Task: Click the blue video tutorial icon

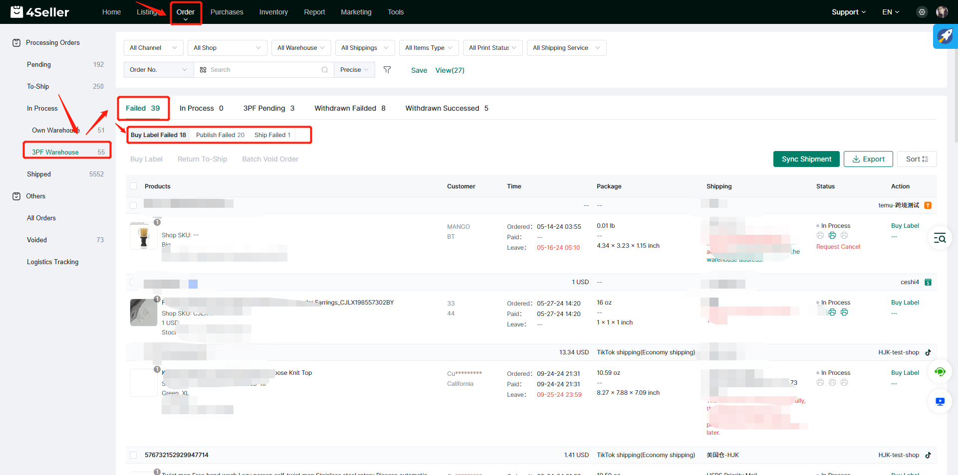Action: click(940, 402)
